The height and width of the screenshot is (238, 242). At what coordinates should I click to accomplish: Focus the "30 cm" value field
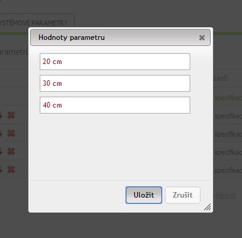coord(115,83)
